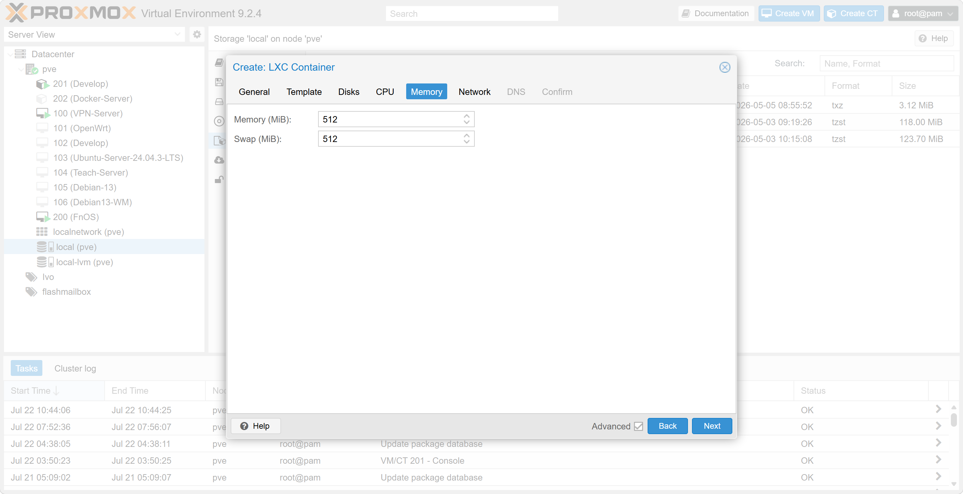The height and width of the screenshot is (494, 963).
Task: Open storage ISO Images disc icon
Action: pyautogui.click(x=219, y=121)
